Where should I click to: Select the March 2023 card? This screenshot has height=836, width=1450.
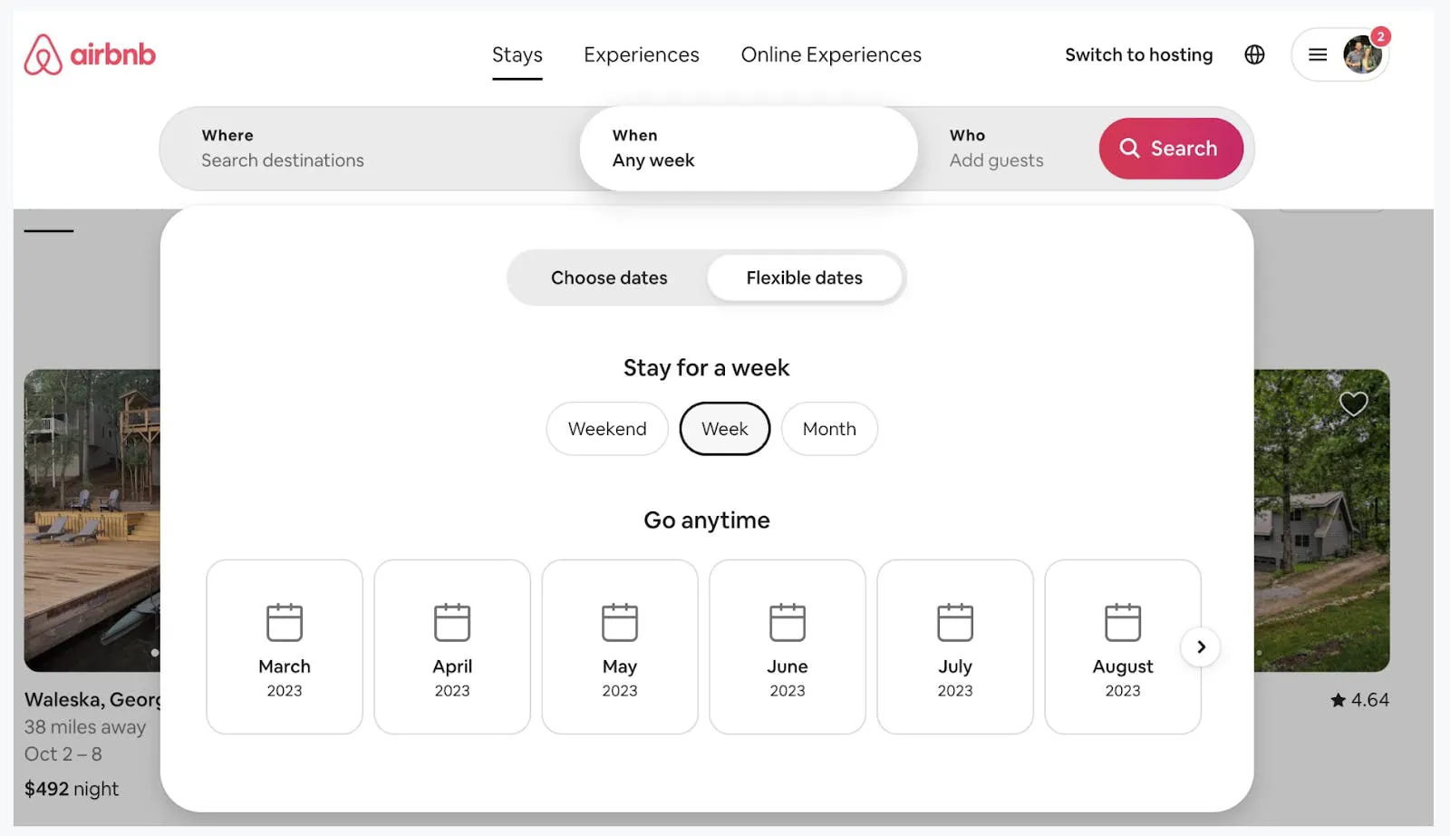click(285, 646)
